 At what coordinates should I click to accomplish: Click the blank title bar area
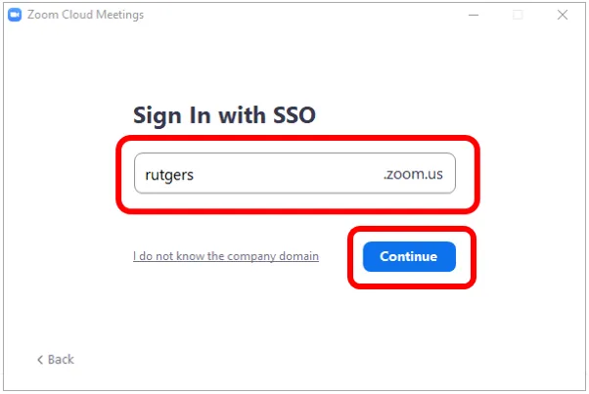300,15
